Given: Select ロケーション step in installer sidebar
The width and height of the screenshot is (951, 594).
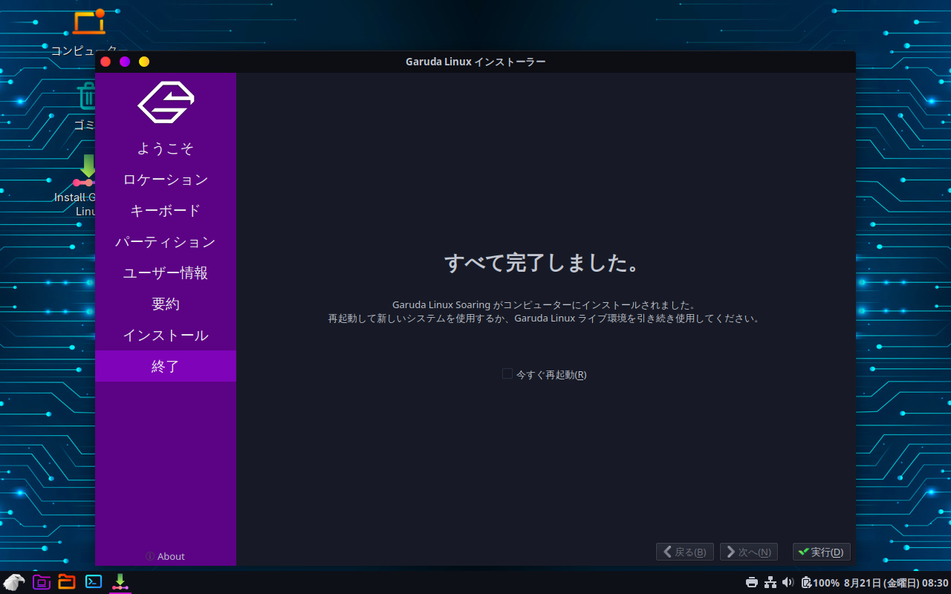Looking at the screenshot, I should coord(166,180).
